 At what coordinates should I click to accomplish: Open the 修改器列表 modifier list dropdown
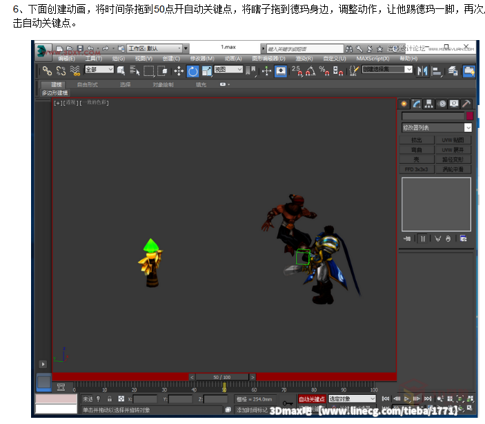tap(437, 127)
